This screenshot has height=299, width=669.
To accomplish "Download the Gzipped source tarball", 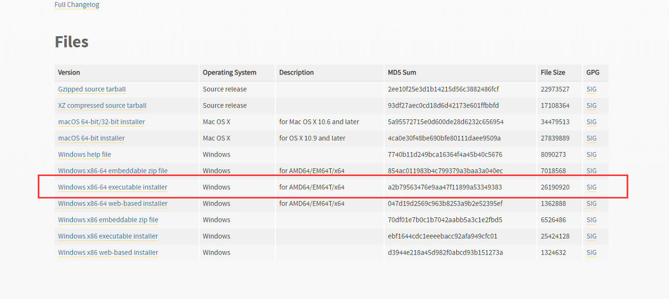I will pos(92,89).
